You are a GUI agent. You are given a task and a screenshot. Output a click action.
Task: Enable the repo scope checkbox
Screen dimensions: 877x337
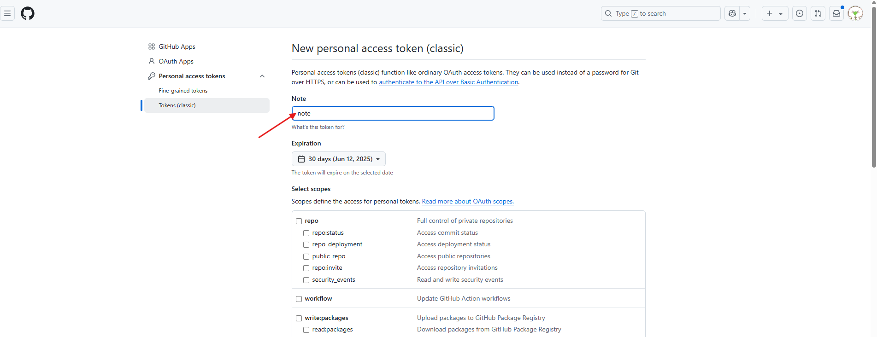tap(299, 221)
